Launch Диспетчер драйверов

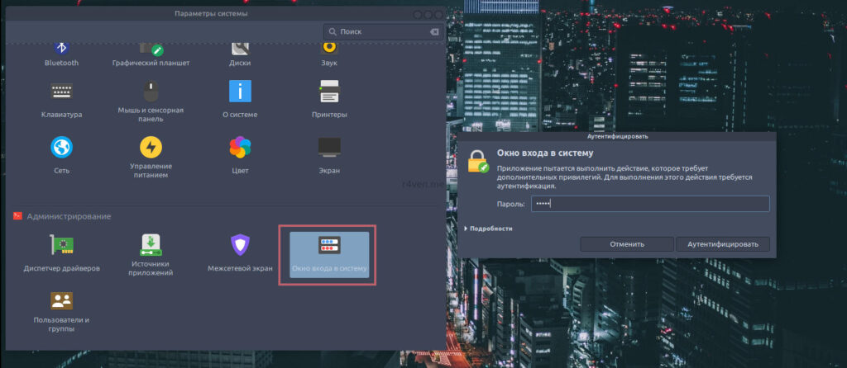[x=61, y=245]
